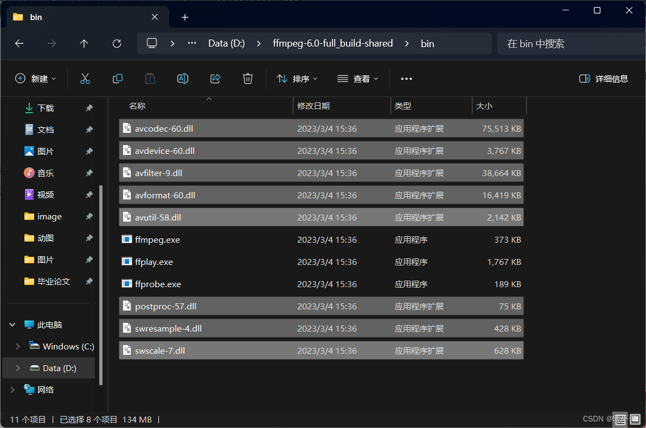Show hidden path with breadcrumb ellipsis

192,43
